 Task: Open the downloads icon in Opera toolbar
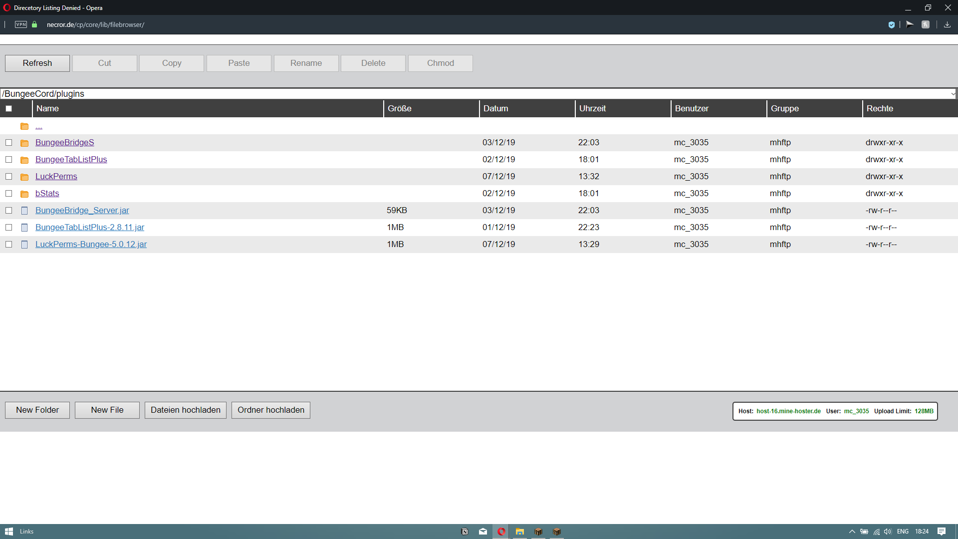(947, 24)
